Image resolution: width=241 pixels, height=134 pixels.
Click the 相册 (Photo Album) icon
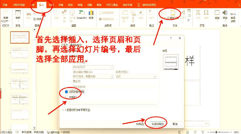click(35, 19)
